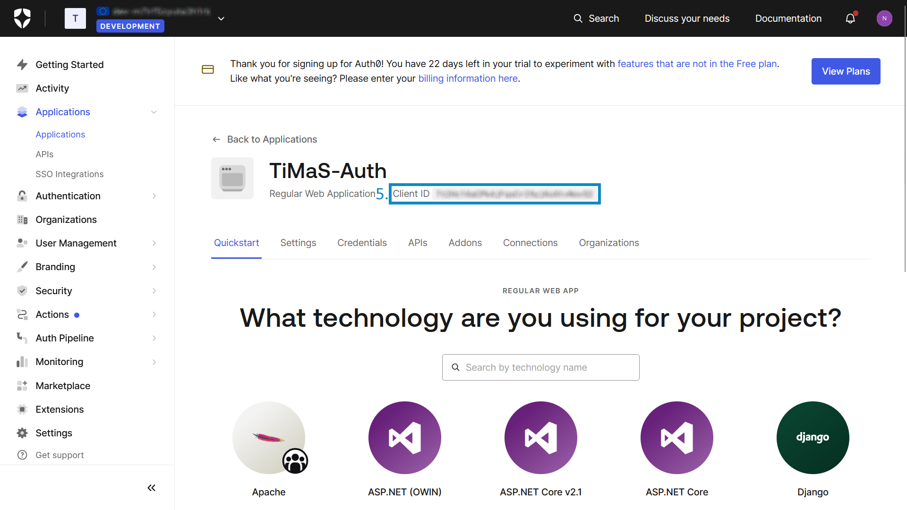Focus Search by technology name field

click(540, 367)
